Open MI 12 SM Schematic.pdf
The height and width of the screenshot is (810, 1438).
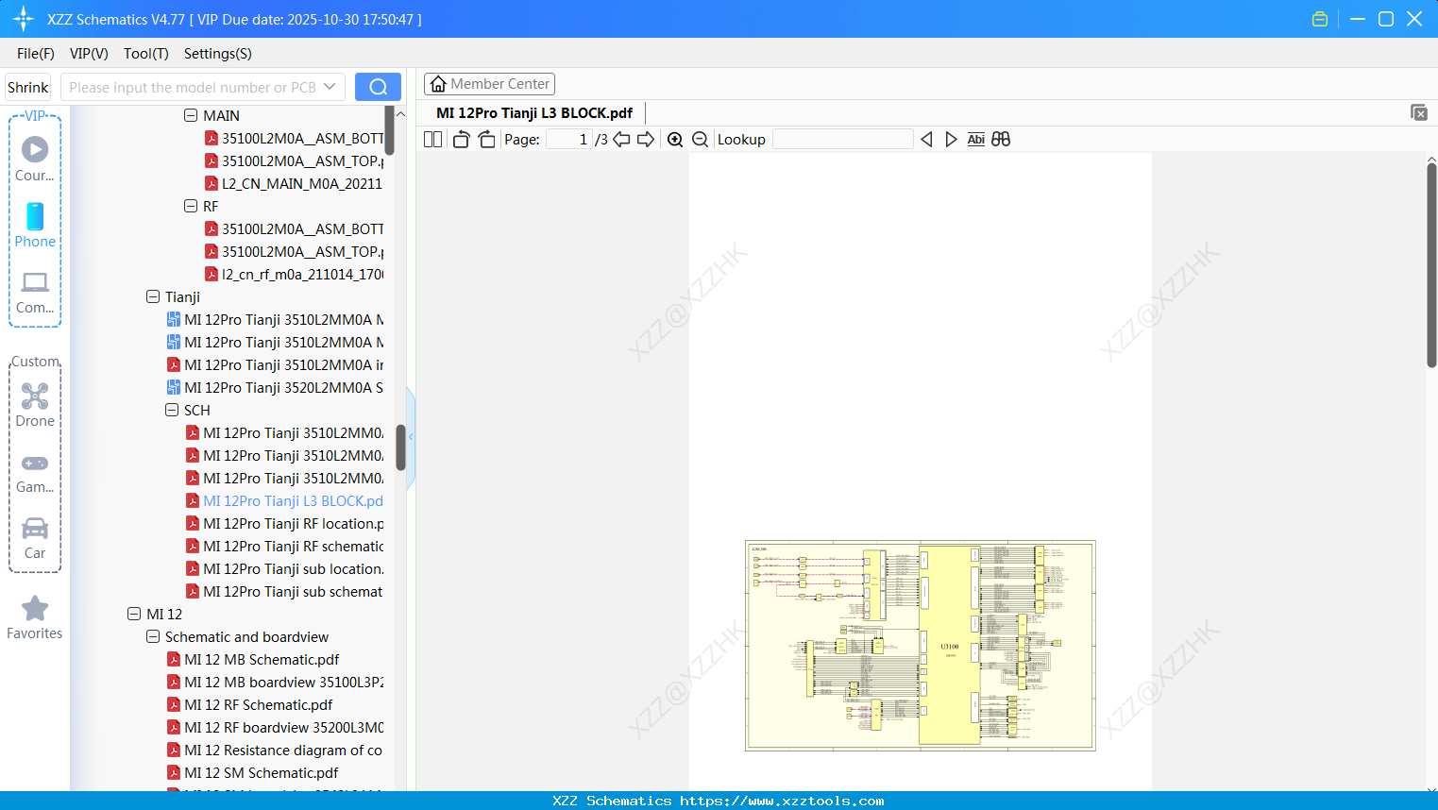(x=253, y=772)
